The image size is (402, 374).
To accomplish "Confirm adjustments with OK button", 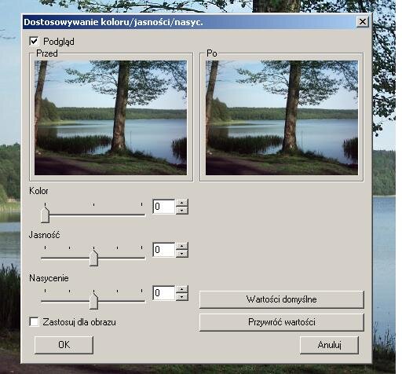I will [64, 345].
